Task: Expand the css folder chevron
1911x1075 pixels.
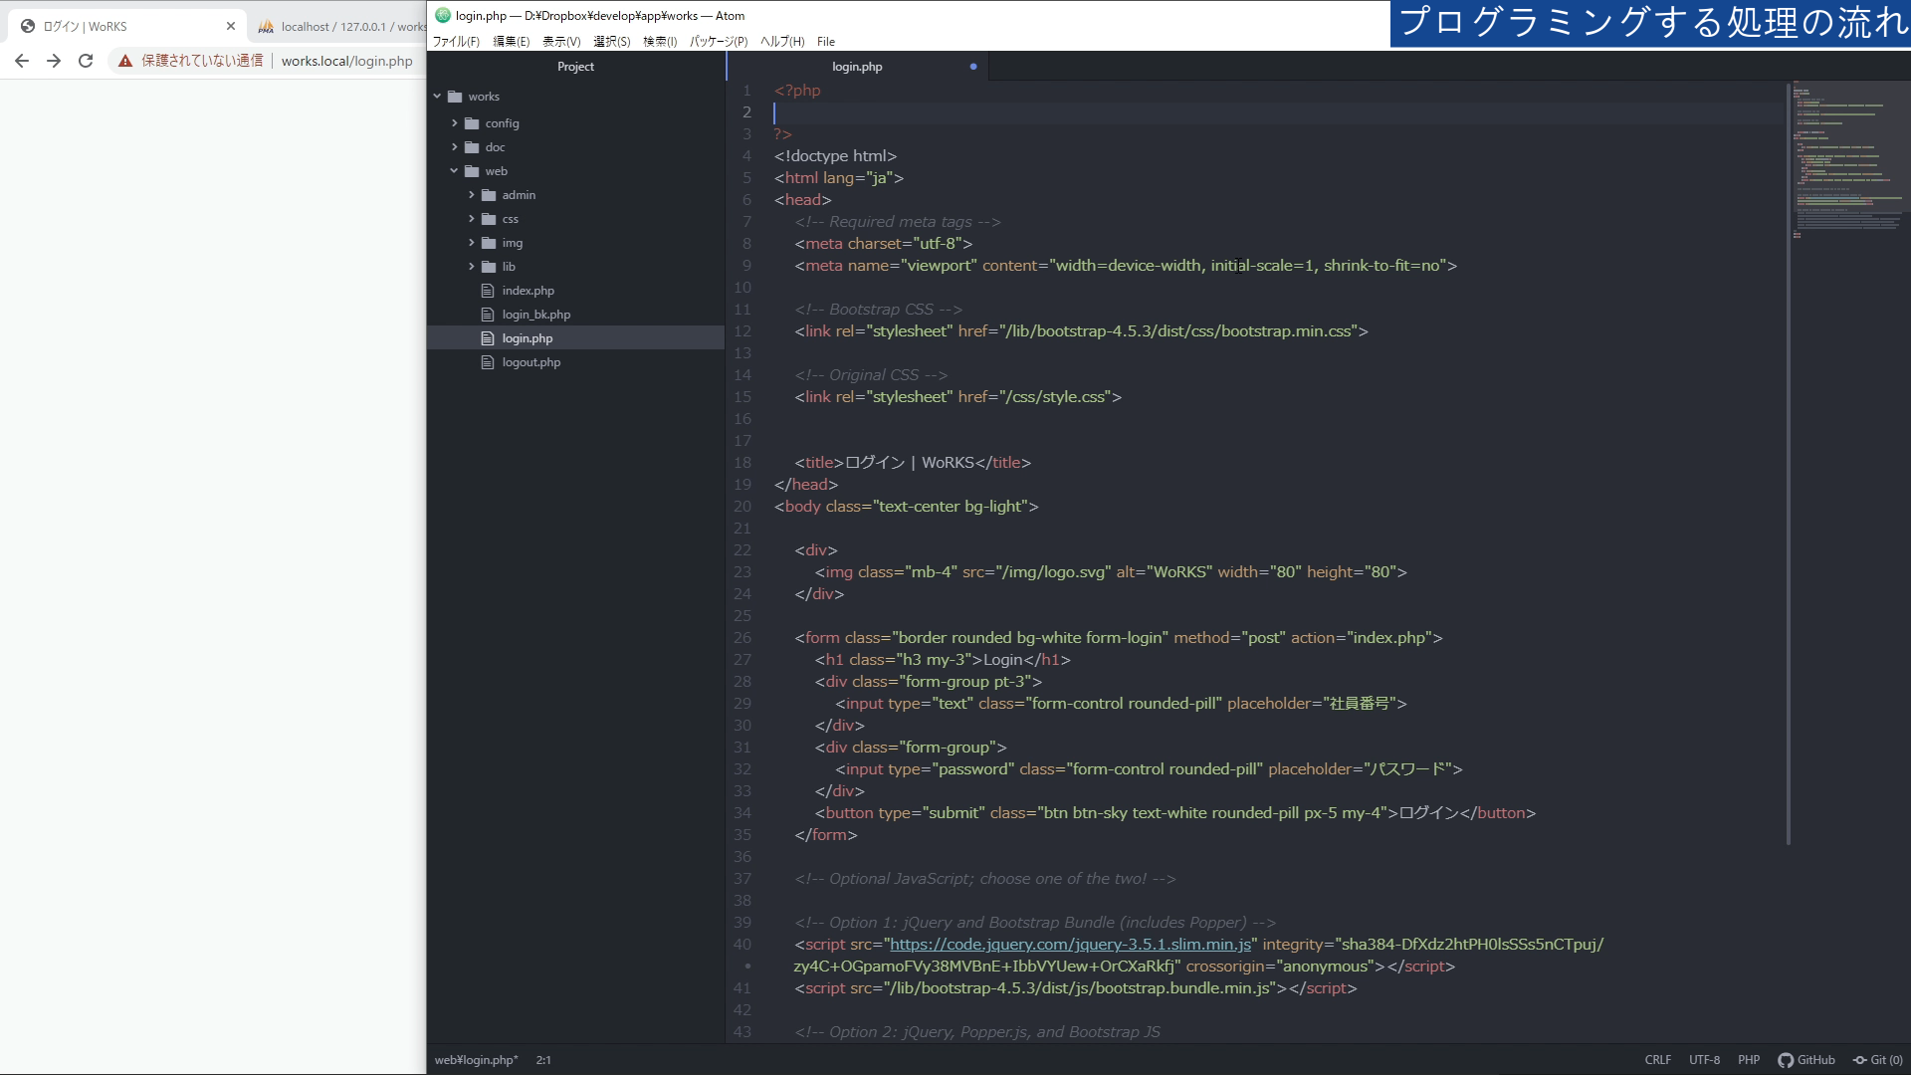Action: [472, 219]
